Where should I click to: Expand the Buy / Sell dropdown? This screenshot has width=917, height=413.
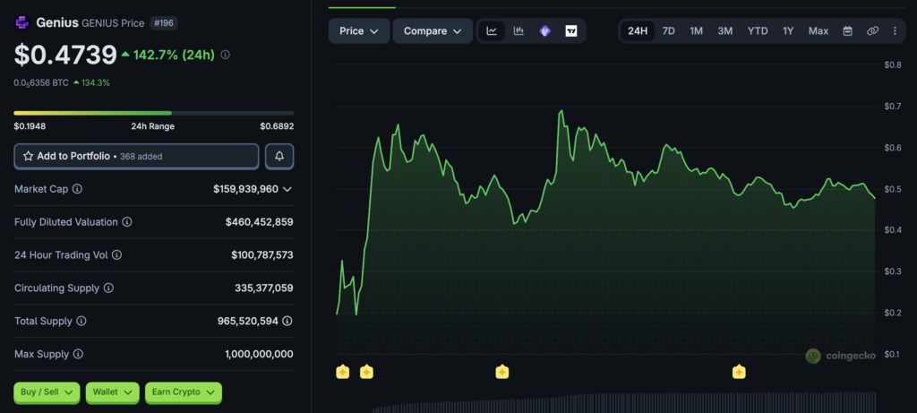(47, 391)
